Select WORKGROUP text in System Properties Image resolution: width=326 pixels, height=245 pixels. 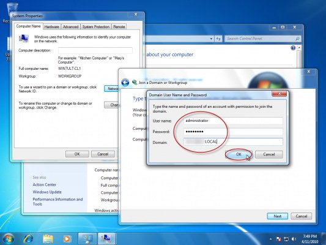[70, 76]
